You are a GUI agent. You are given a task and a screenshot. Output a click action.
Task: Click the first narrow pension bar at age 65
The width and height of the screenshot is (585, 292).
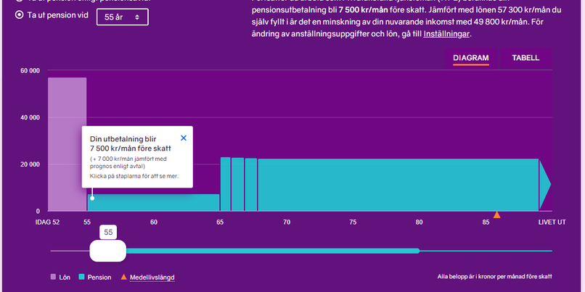226,184
